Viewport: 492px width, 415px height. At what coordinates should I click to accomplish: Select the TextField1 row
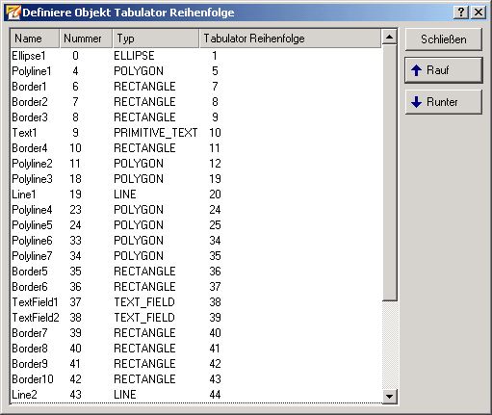[196, 302]
